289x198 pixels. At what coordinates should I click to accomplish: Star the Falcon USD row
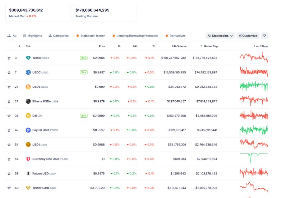click(9, 173)
